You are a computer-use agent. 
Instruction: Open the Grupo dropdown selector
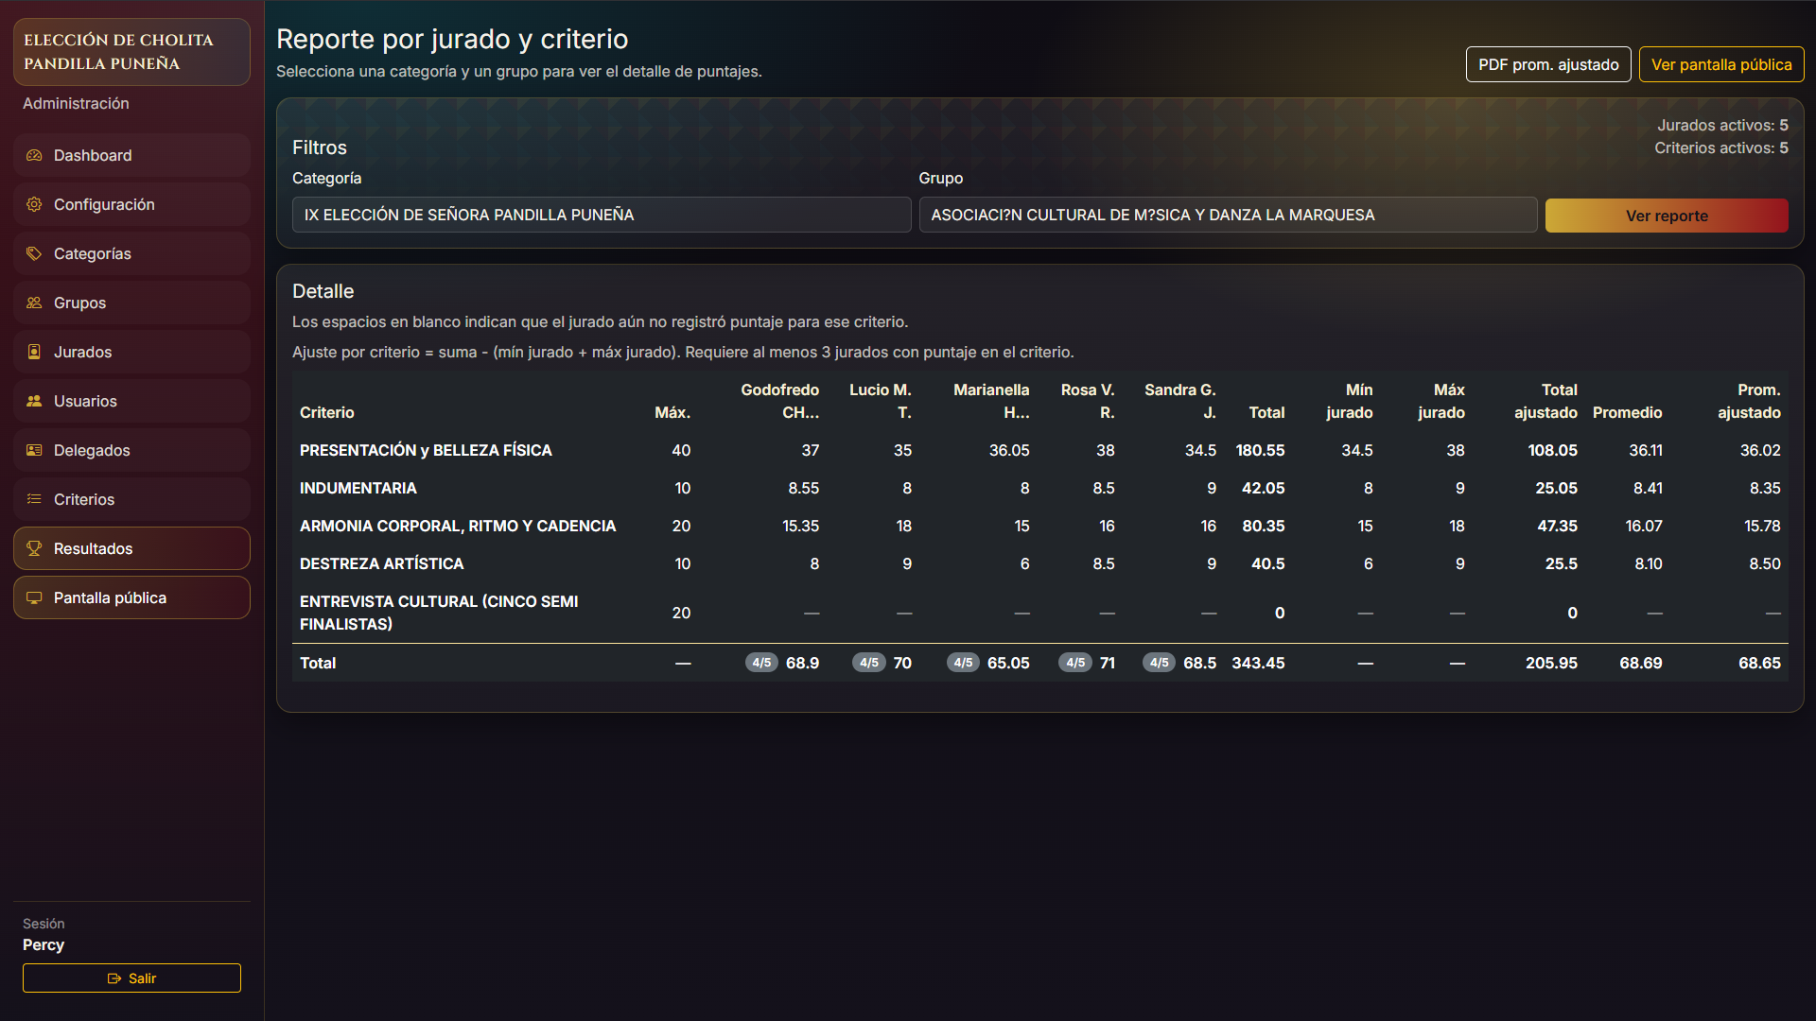(x=1227, y=215)
